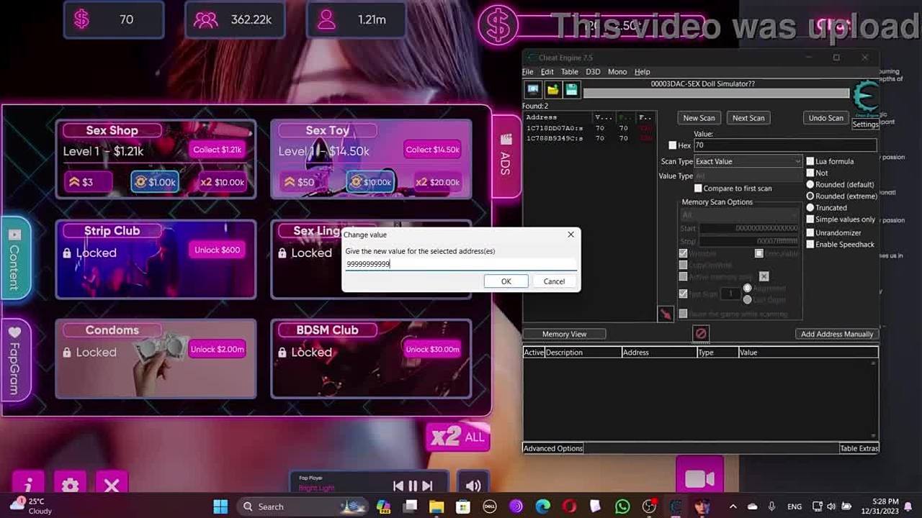Tick the Enable Speedhack checkbox
Viewport: 922px width, 518px height.
click(x=810, y=245)
